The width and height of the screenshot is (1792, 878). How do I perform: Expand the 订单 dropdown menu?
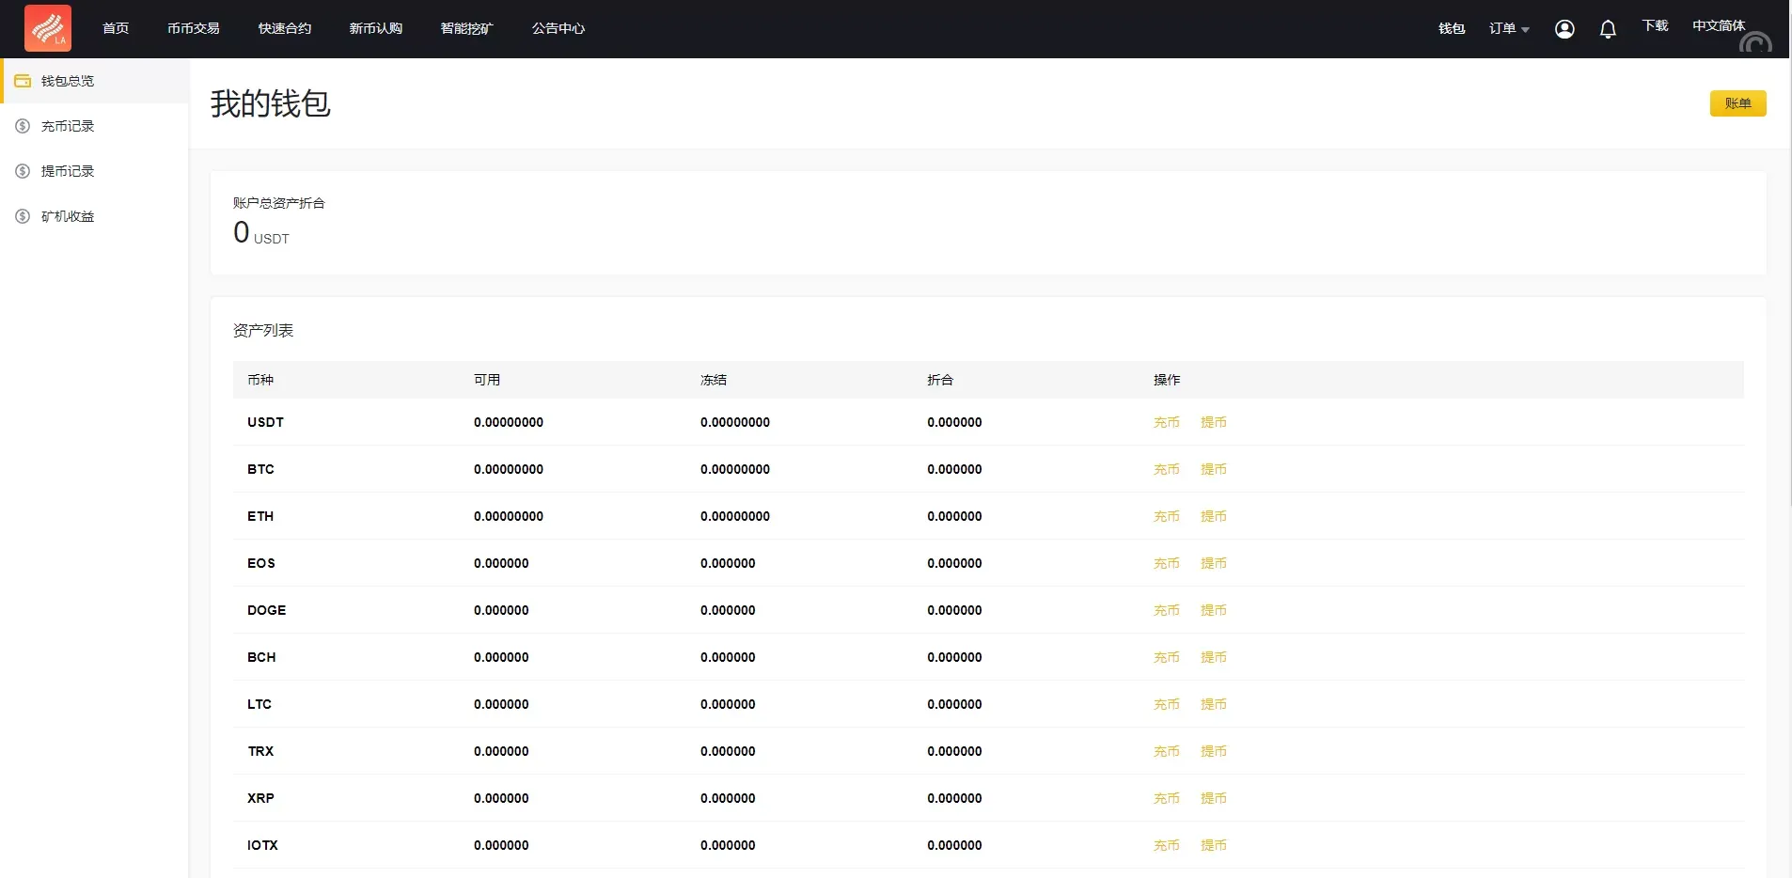(x=1508, y=29)
